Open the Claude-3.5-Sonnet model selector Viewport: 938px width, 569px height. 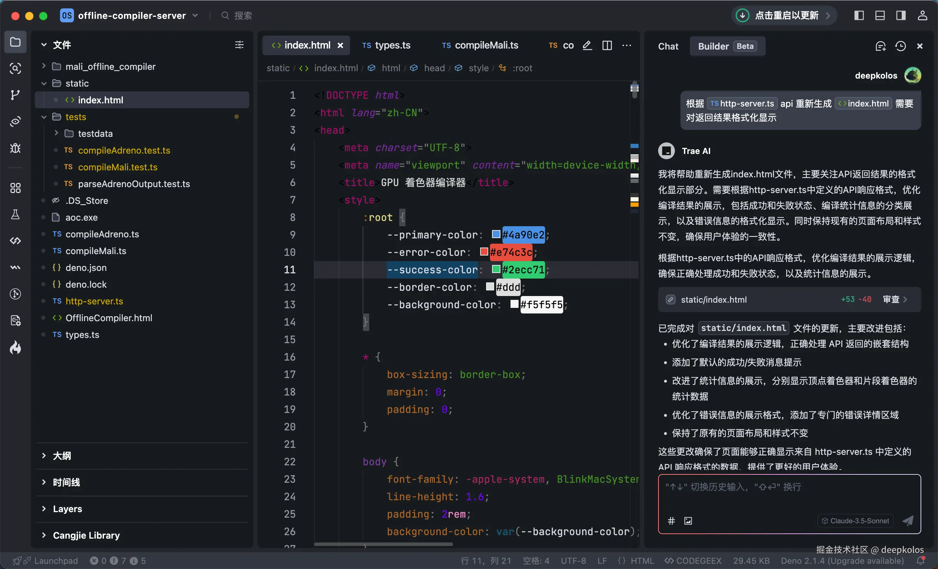(x=855, y=520)
